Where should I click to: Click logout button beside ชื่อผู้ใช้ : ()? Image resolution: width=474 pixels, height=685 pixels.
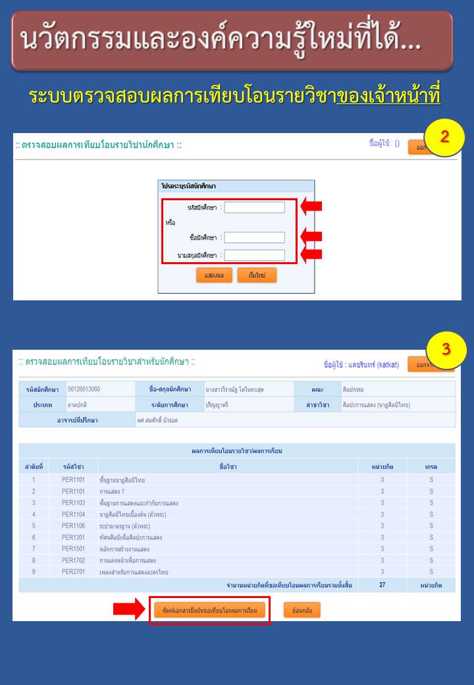[x=421, y=148]
